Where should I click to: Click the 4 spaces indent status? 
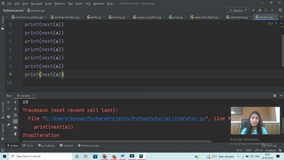271,150
